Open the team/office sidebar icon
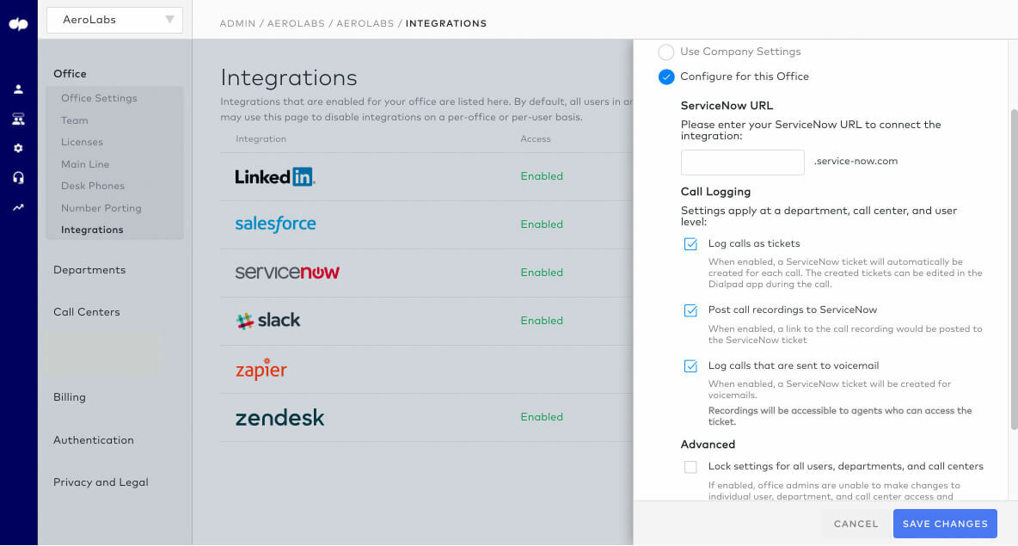Image resolution: width=1018 pixels, height=546 pixels. (18, 119)
